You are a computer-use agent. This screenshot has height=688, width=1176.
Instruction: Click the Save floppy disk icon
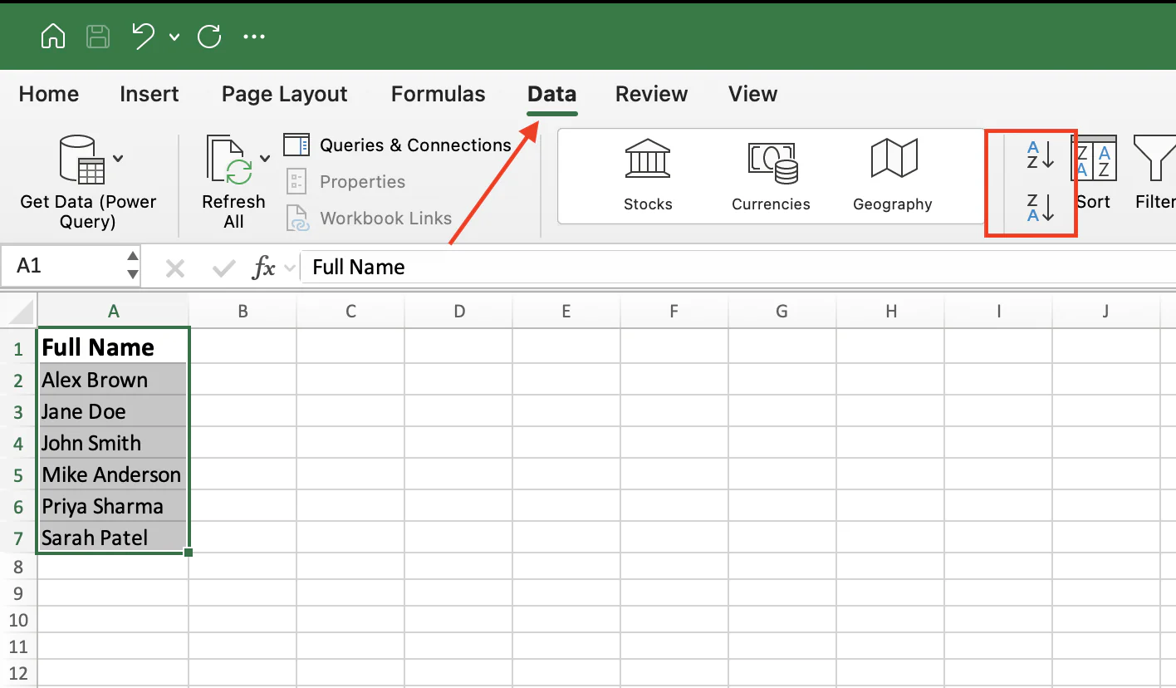click(98, 37)
